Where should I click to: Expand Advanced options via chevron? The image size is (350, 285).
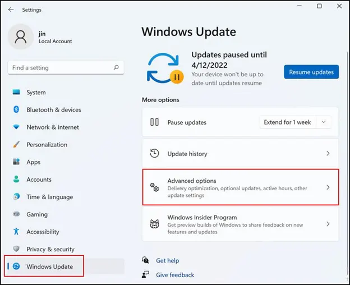328,187
